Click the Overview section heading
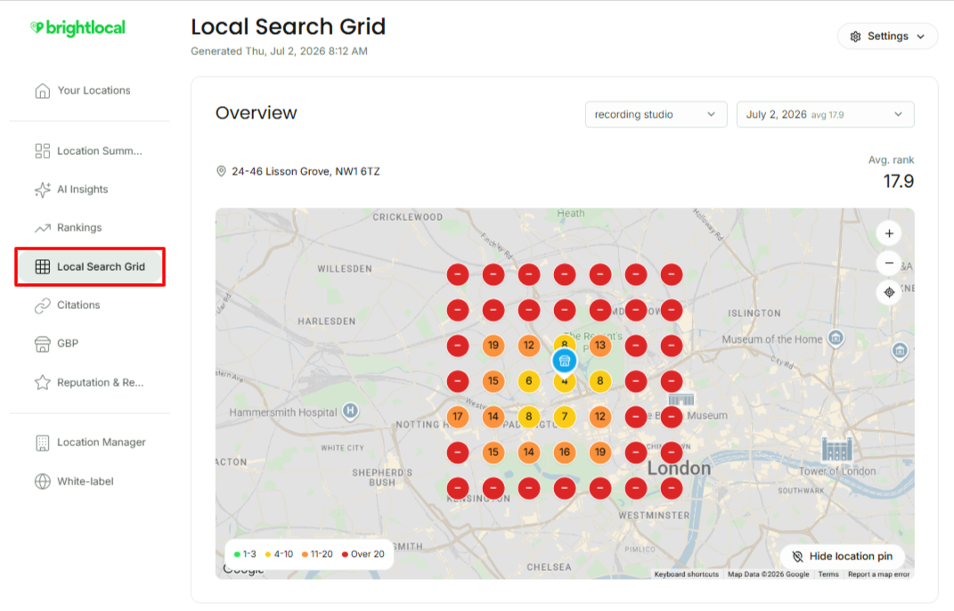954x611 pixels. point(257,113)
